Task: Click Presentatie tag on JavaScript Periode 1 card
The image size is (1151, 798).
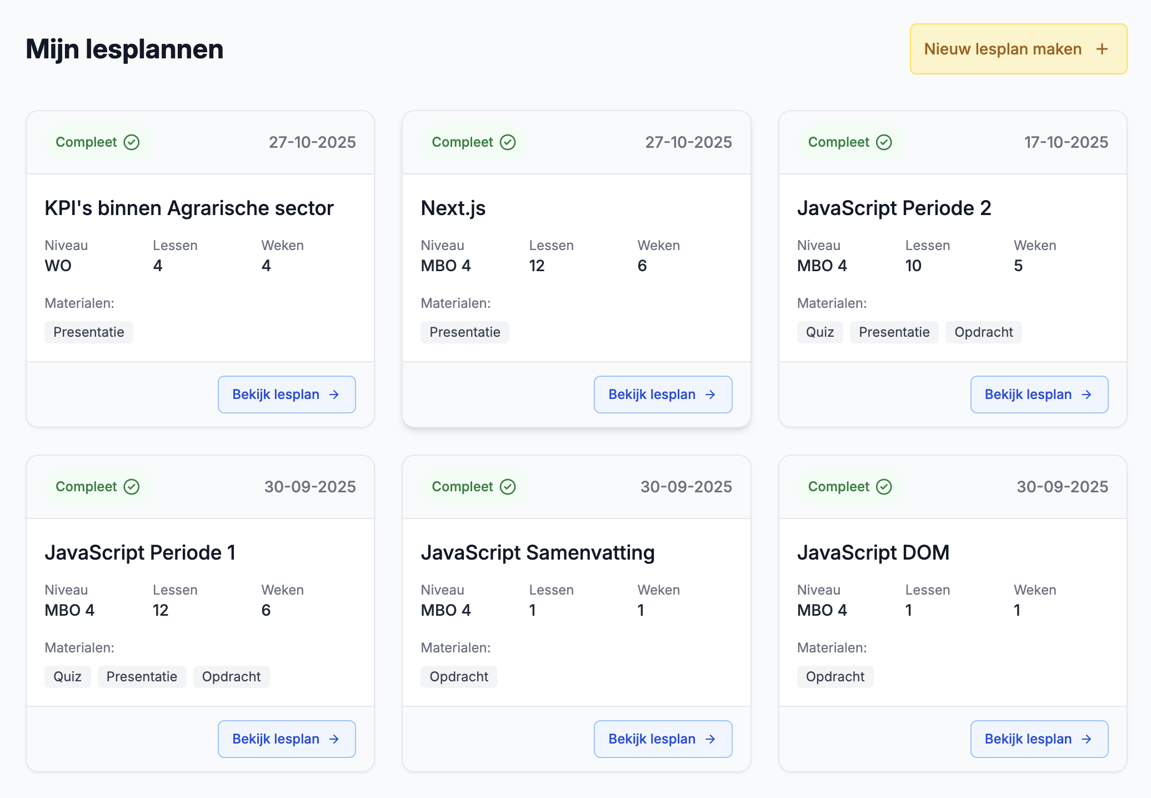Action: [x=142, y=677]
